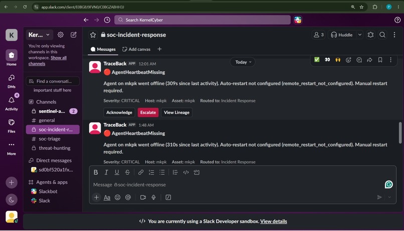
Task: Open the slash shortcuts menu
Action: point(168,197)
